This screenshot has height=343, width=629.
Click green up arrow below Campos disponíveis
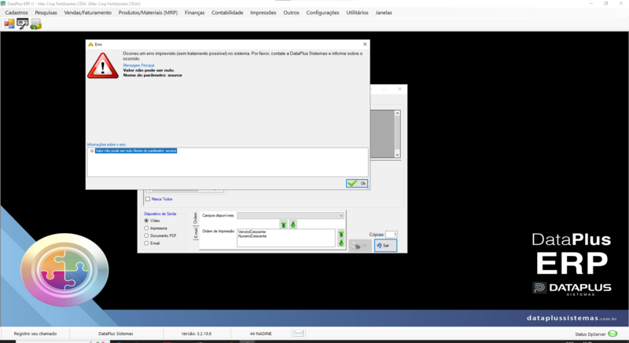[x=284, y=224]
